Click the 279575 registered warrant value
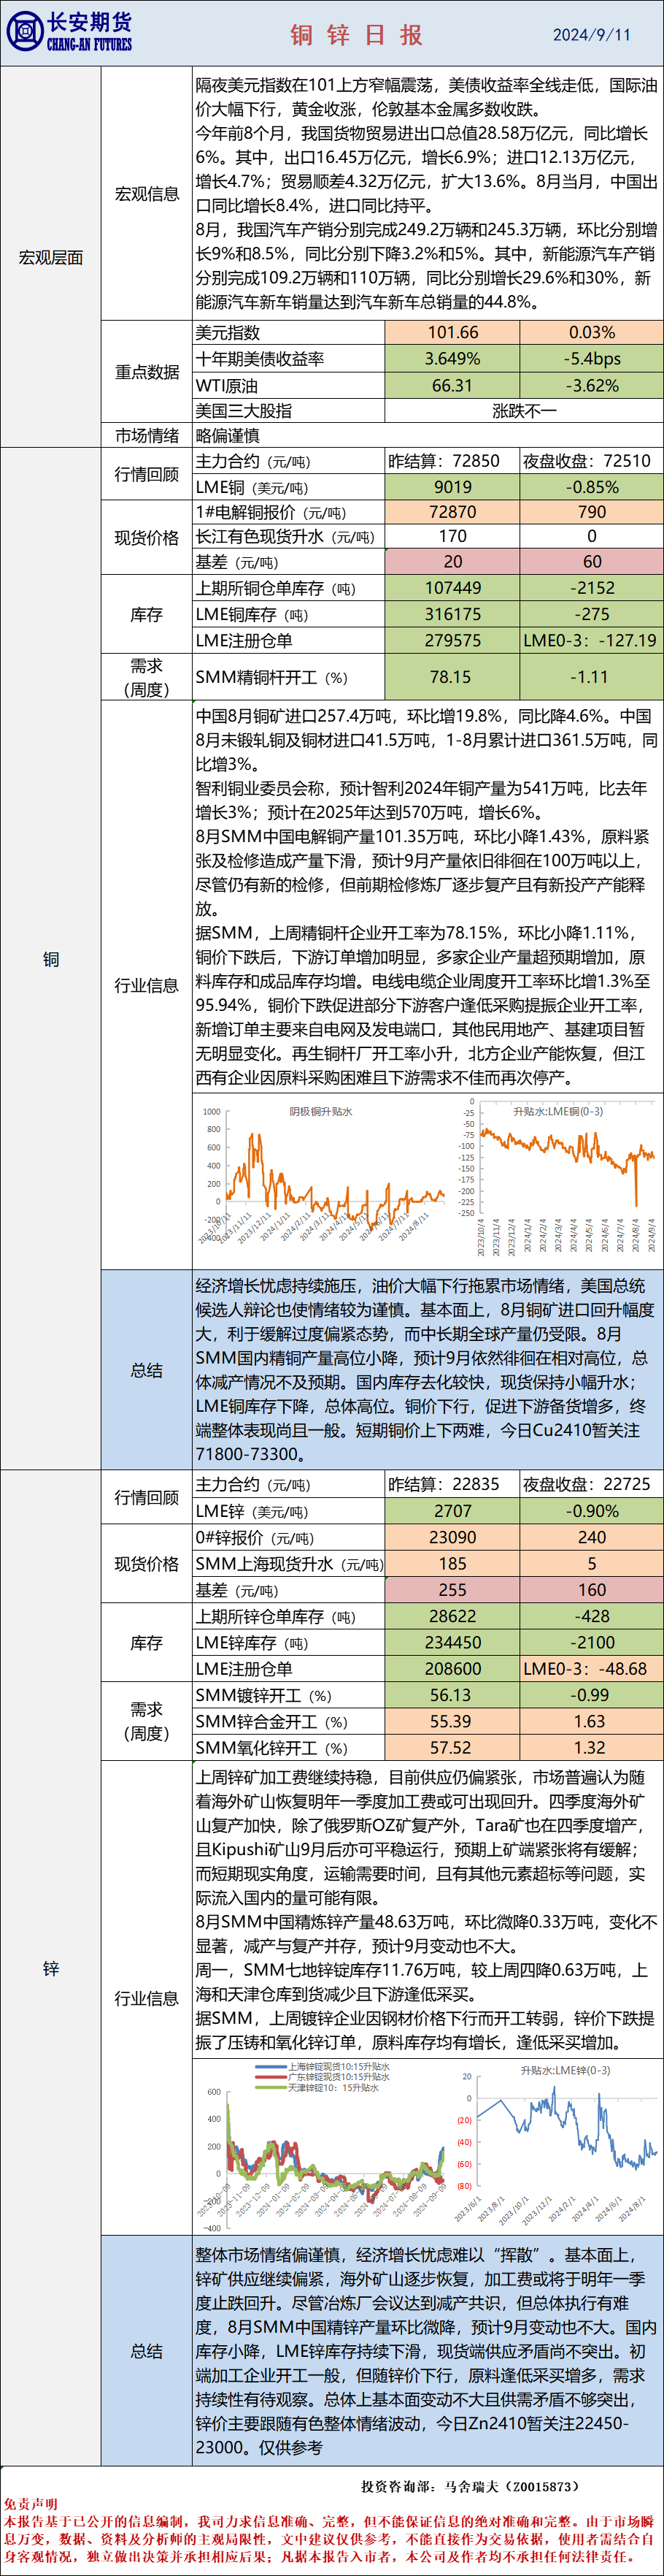Image resolution: width=664 pixels, height=2576 pixels. 452,640
